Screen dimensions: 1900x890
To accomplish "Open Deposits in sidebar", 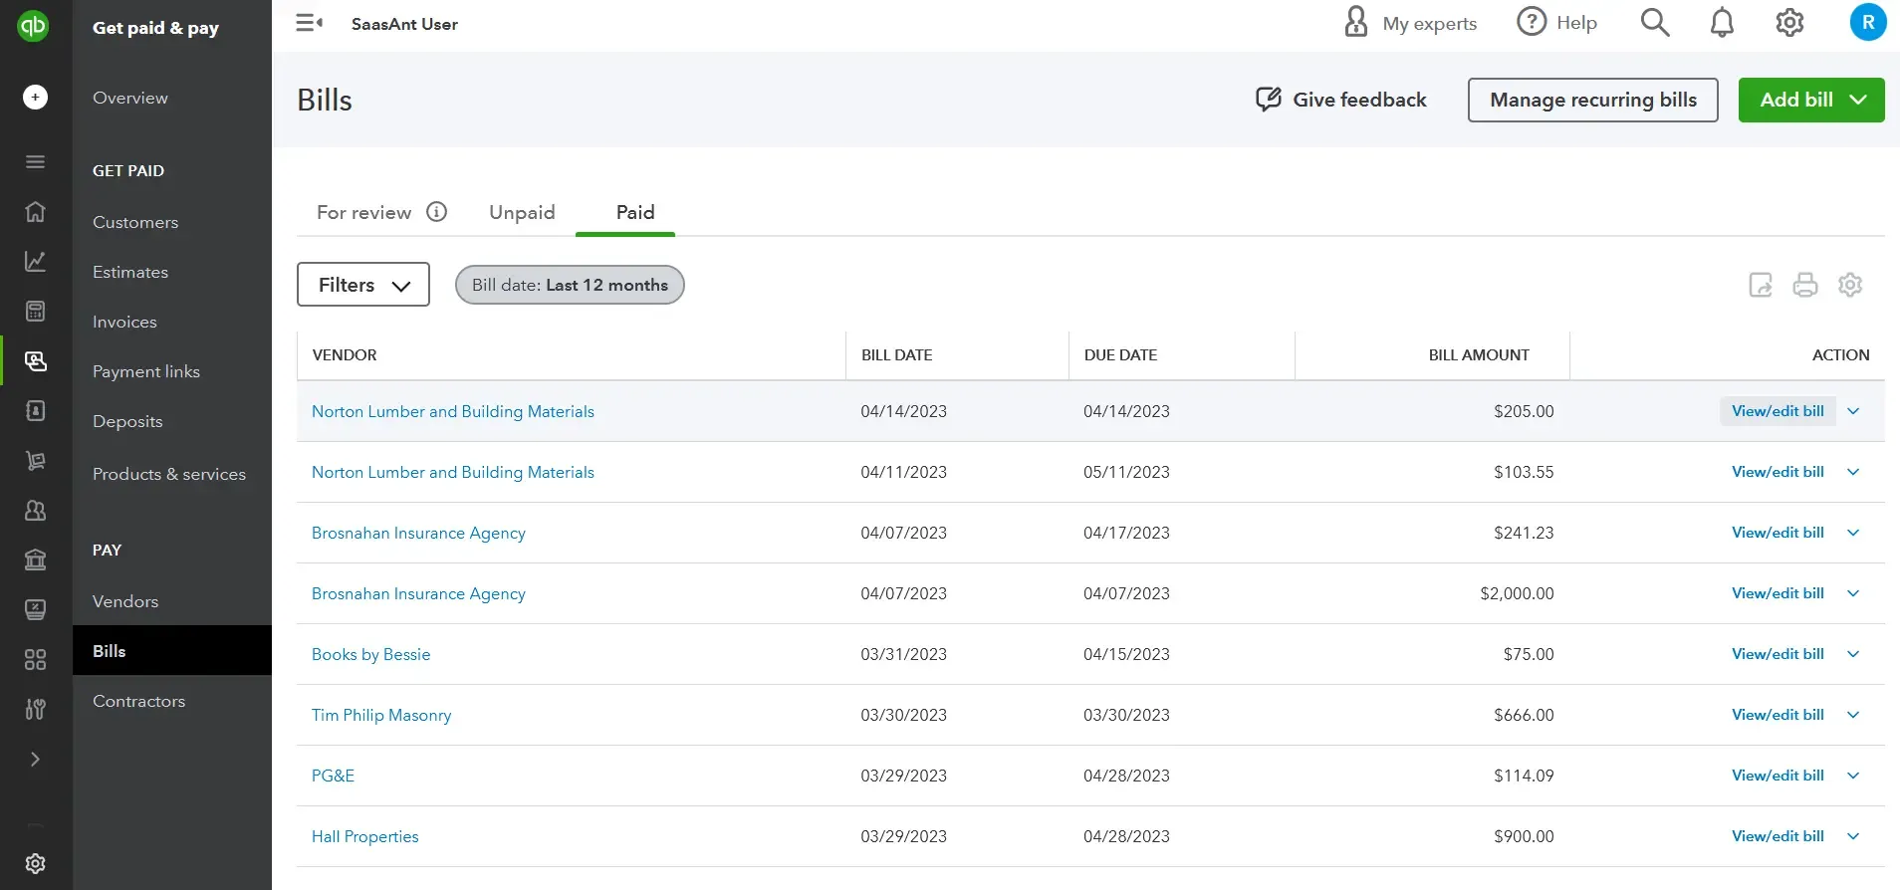I will click(127, 421).
